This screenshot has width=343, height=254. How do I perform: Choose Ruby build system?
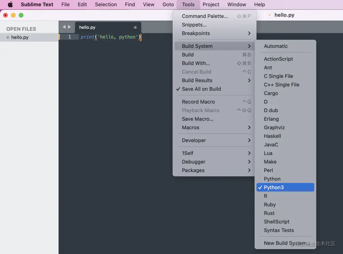coord(285,204)
